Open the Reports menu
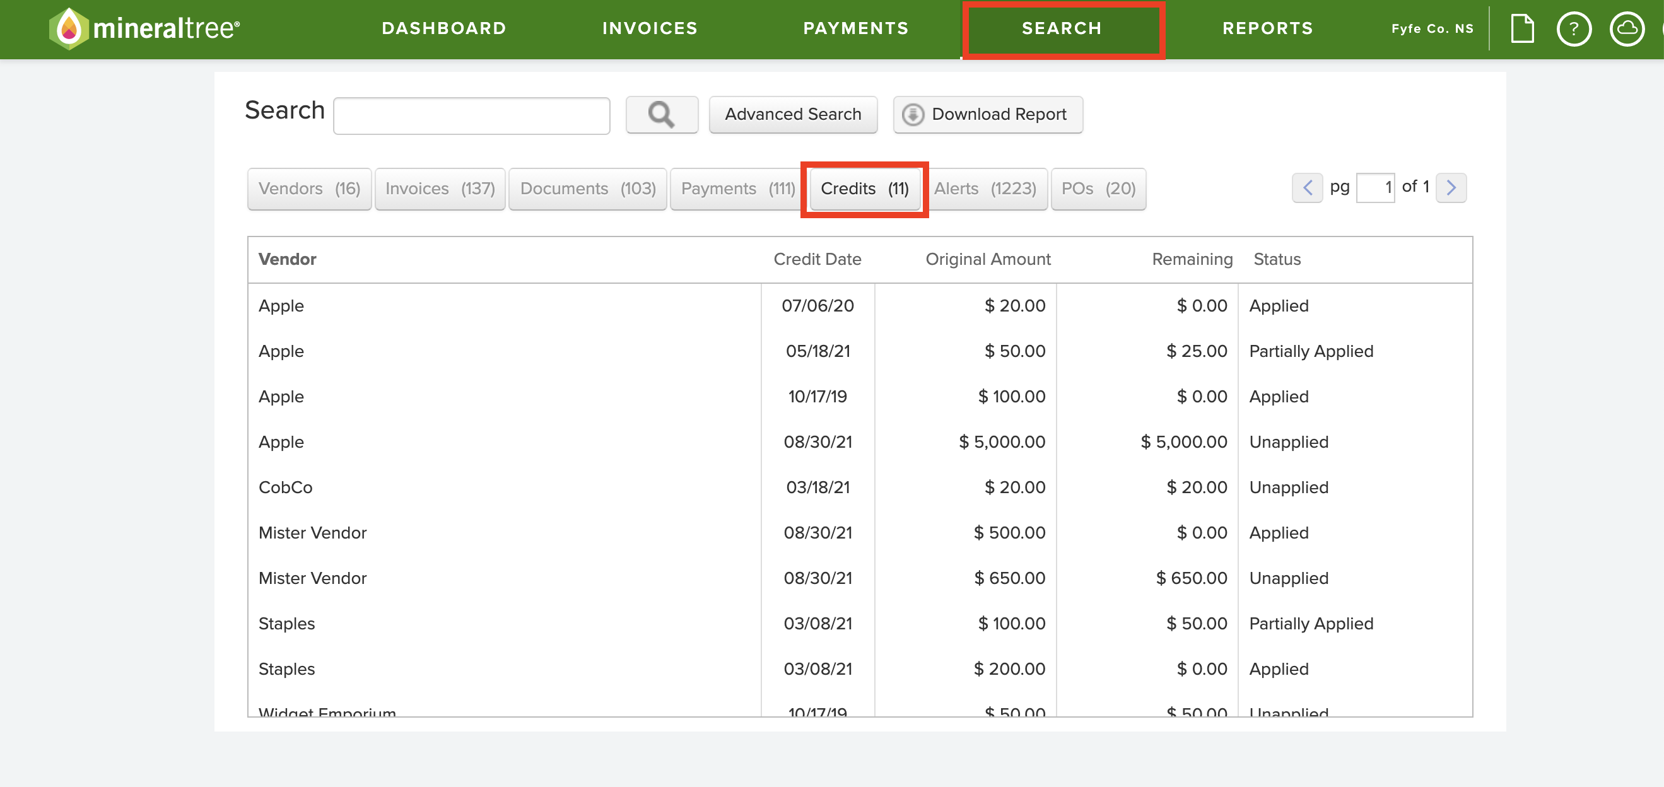Viewport: 1664px width, 787px height. 1268,28
